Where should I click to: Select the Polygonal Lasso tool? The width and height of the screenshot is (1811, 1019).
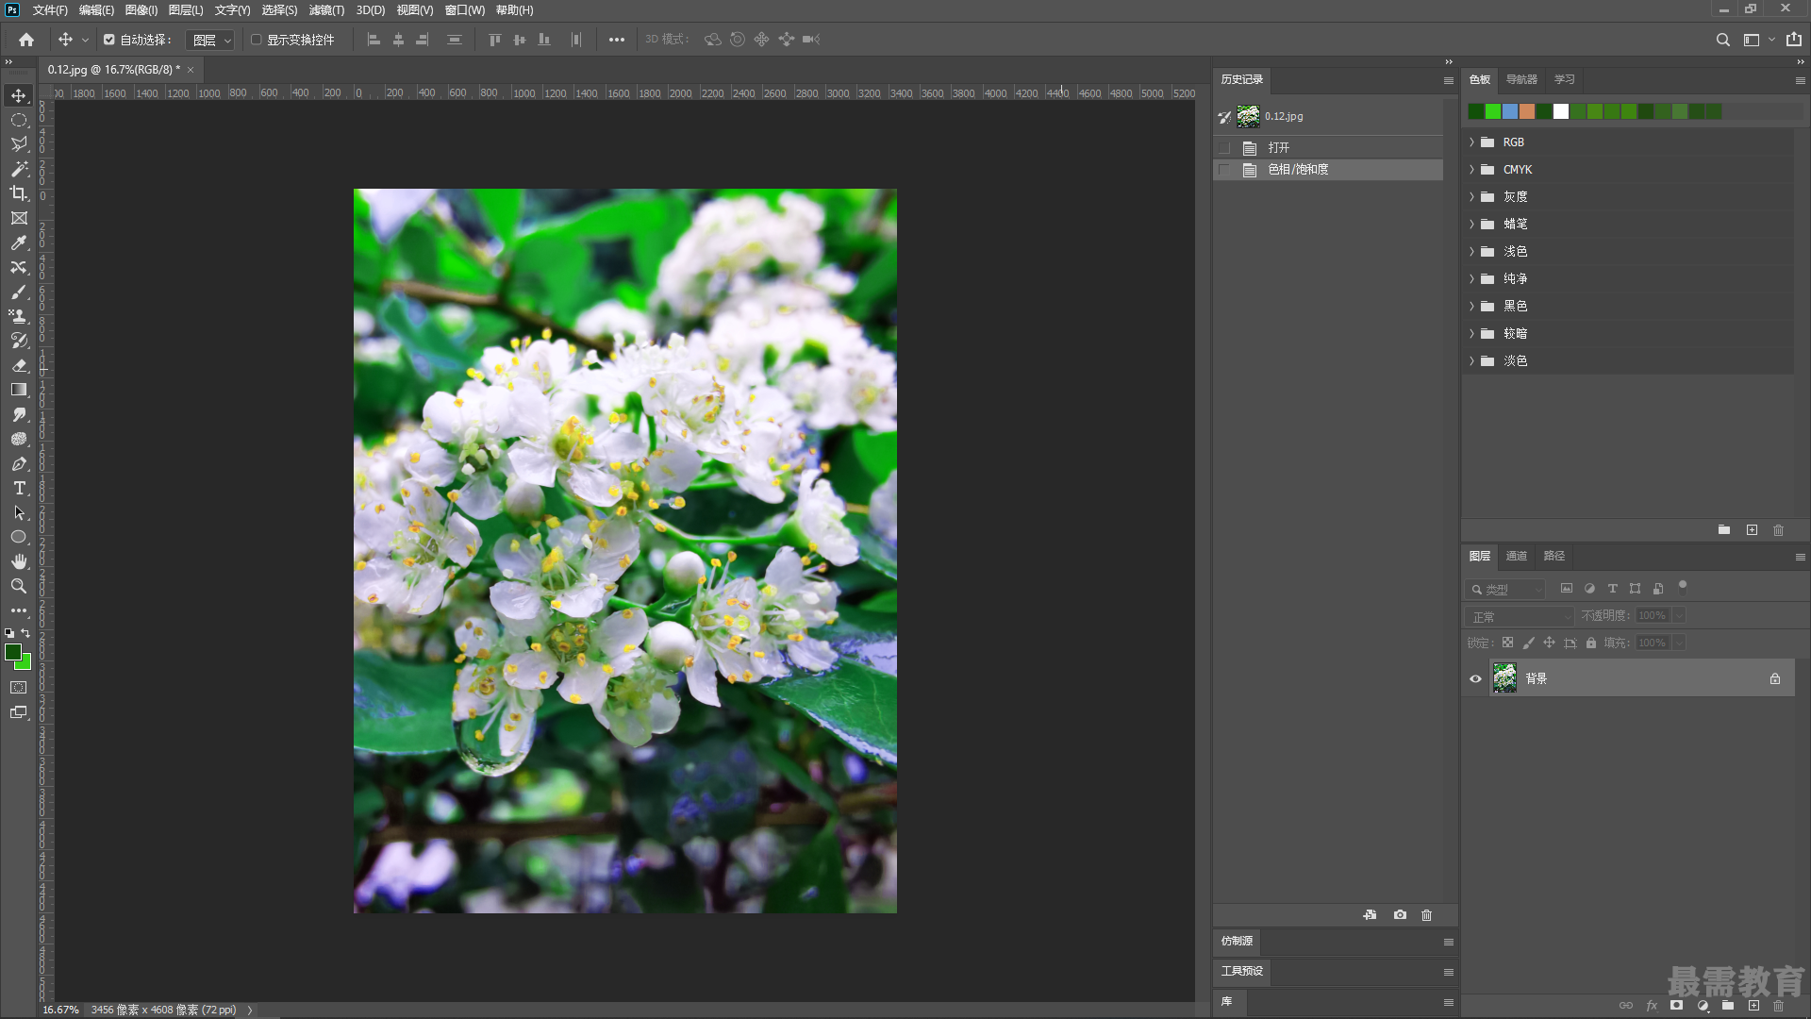(x=19, y=144)
